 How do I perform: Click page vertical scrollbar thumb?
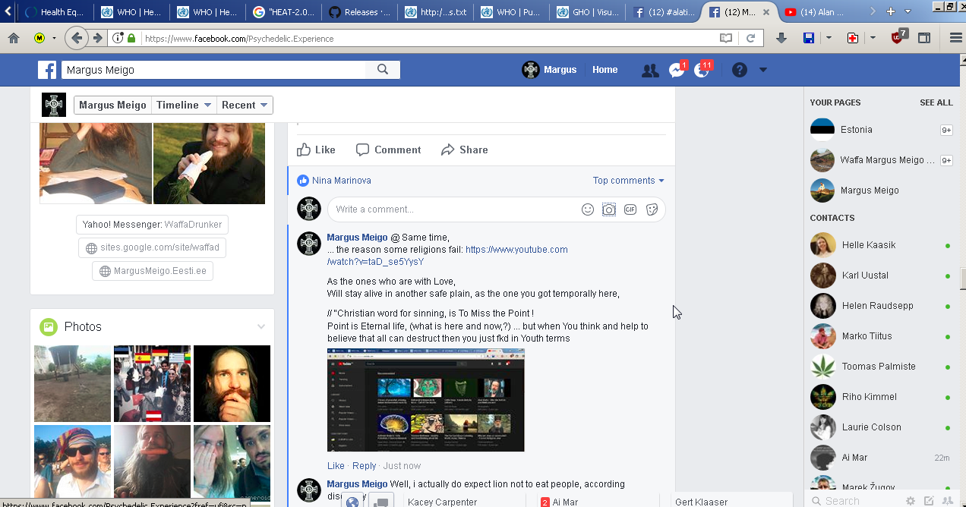pos(962,279)
